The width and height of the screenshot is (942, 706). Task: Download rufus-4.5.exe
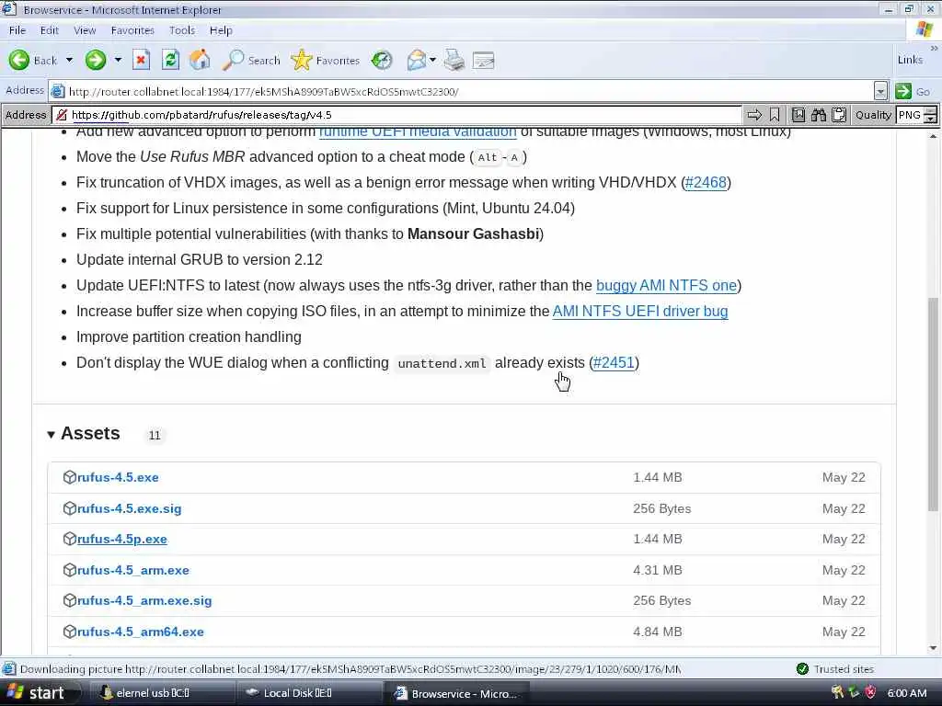tap(118, 477)
